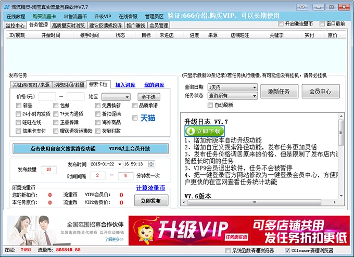Enable 系统函数清理浏览器 checkbox
Viewport: 354px width, 257px height.
point(228,250)
